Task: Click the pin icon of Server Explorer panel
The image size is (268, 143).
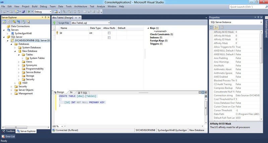Action: pos(46,17)
